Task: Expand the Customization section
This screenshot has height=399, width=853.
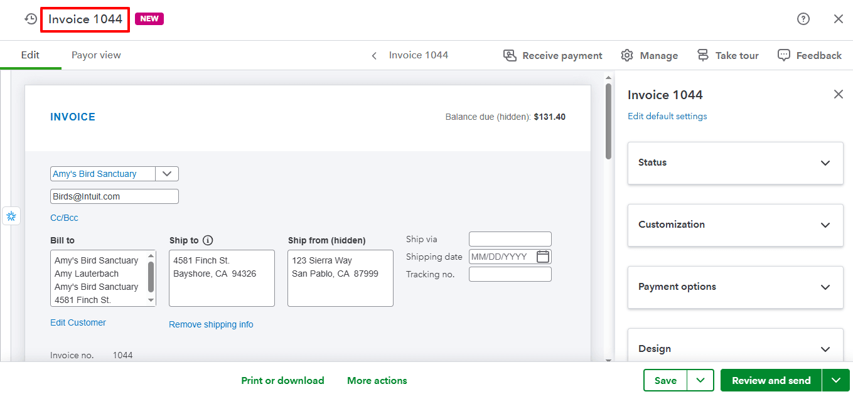Action: coord(825,225)
